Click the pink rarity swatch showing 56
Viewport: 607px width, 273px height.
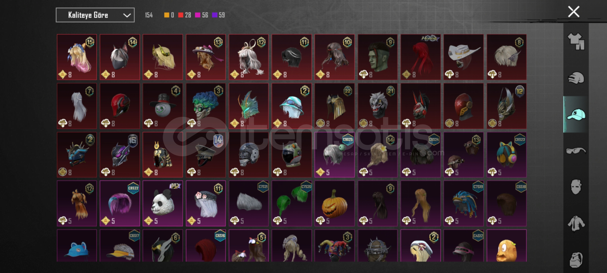tap(197, 15)
